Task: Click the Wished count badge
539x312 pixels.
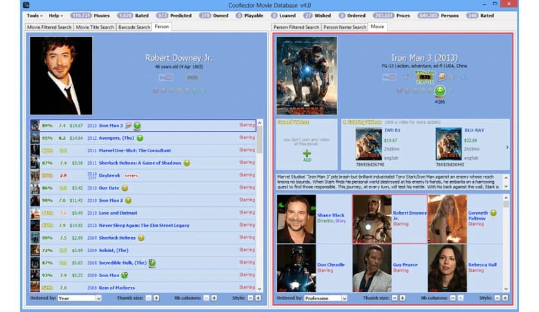Action: (308, 15)
